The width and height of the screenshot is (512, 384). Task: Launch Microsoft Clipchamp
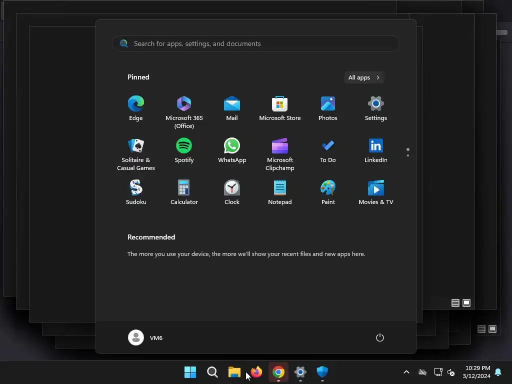280,154
